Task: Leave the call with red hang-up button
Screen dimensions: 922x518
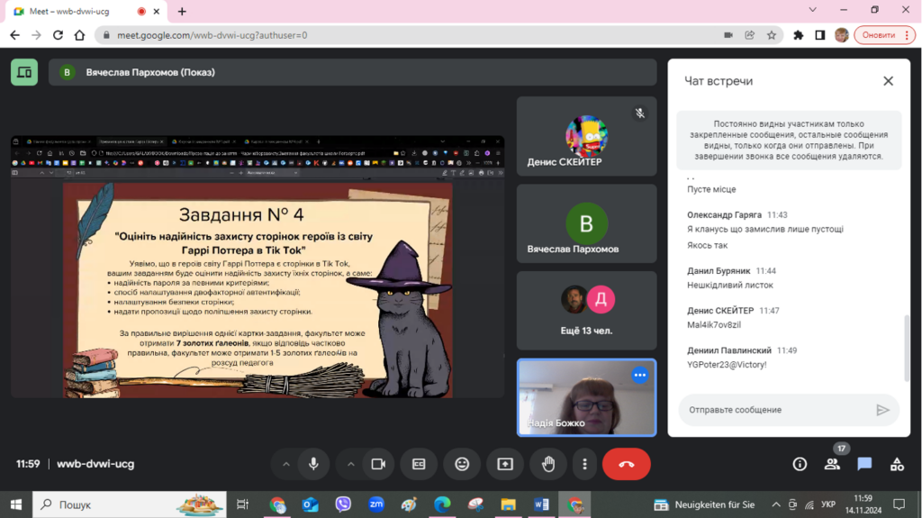Action: coord(627,464)
